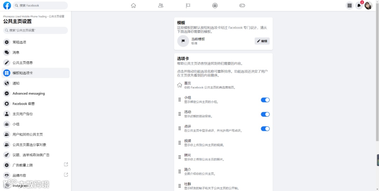The height and width of the screenshot is (191, 379).
Task: Open the Friends icon in top navigation
Action: (161, 5)
